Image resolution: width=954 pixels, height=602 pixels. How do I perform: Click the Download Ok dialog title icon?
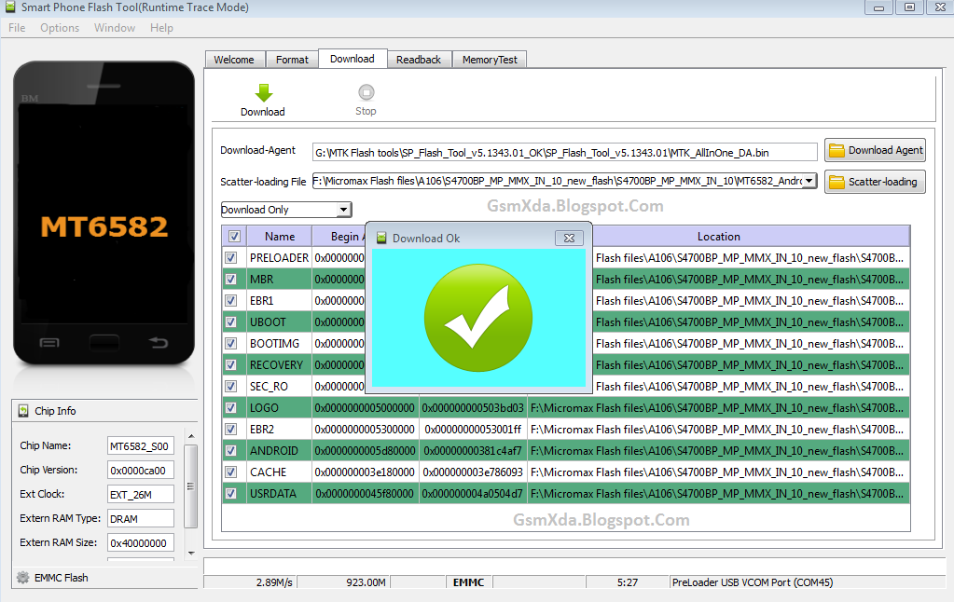click(x=381, y=238)
